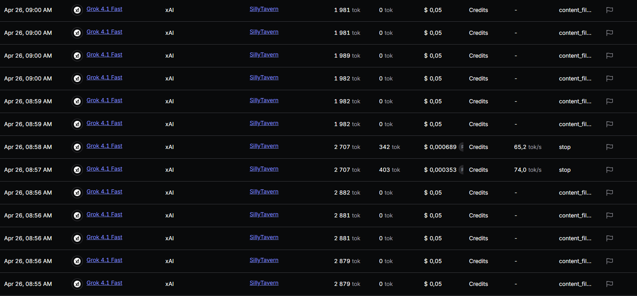The width and height of the screenshot is (637, 296).
Task: Click badge beside $ 0,000353 cost
Action: [462, 170]
